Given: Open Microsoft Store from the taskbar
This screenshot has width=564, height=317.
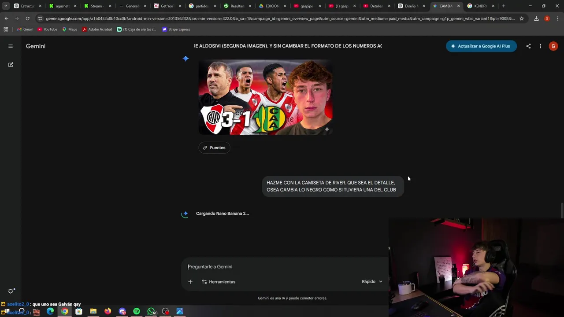Looking at the screenshot, I should click(x=79, y=311).
